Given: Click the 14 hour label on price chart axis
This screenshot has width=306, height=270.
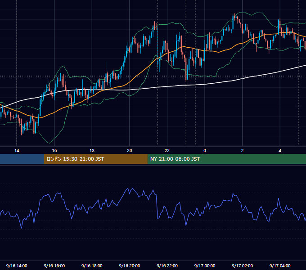Looking at the screenshot, I should click(x=17, y=151).
